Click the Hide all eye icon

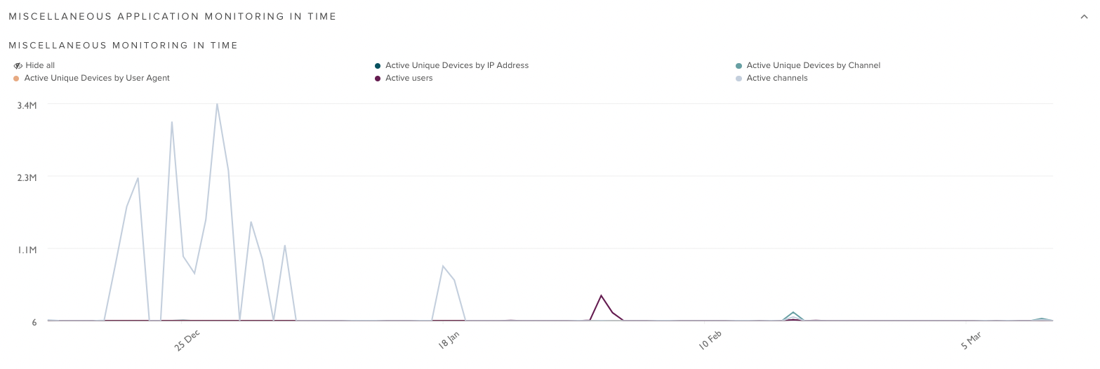18,65
